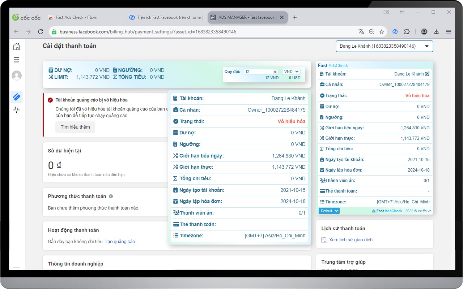The width and height of the screenshot is (463, 289).
Task: Click 2024-10-18 date in center overlay card
Action: coord(293,201)
